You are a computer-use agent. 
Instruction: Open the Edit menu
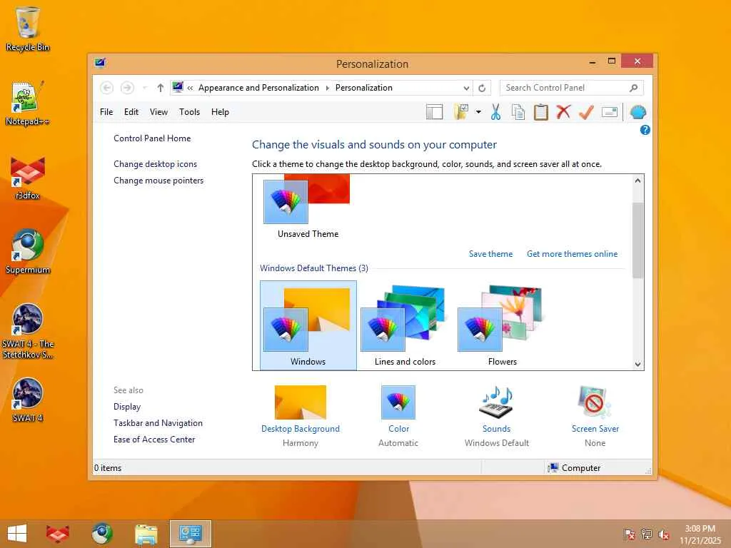(131, 112)
